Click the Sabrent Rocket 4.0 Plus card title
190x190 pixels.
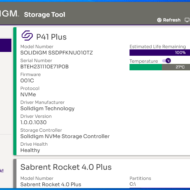coord(66,167)
